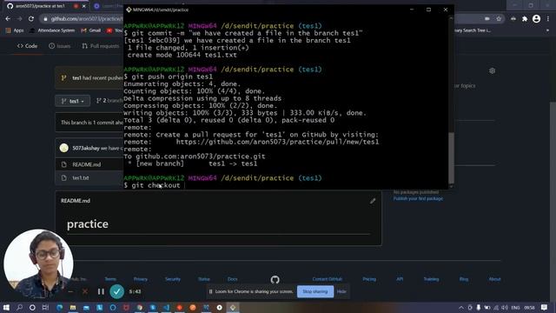Open the Attendance System bookmark
Viewport: 556px width, 313px height.
pos(52,30)
